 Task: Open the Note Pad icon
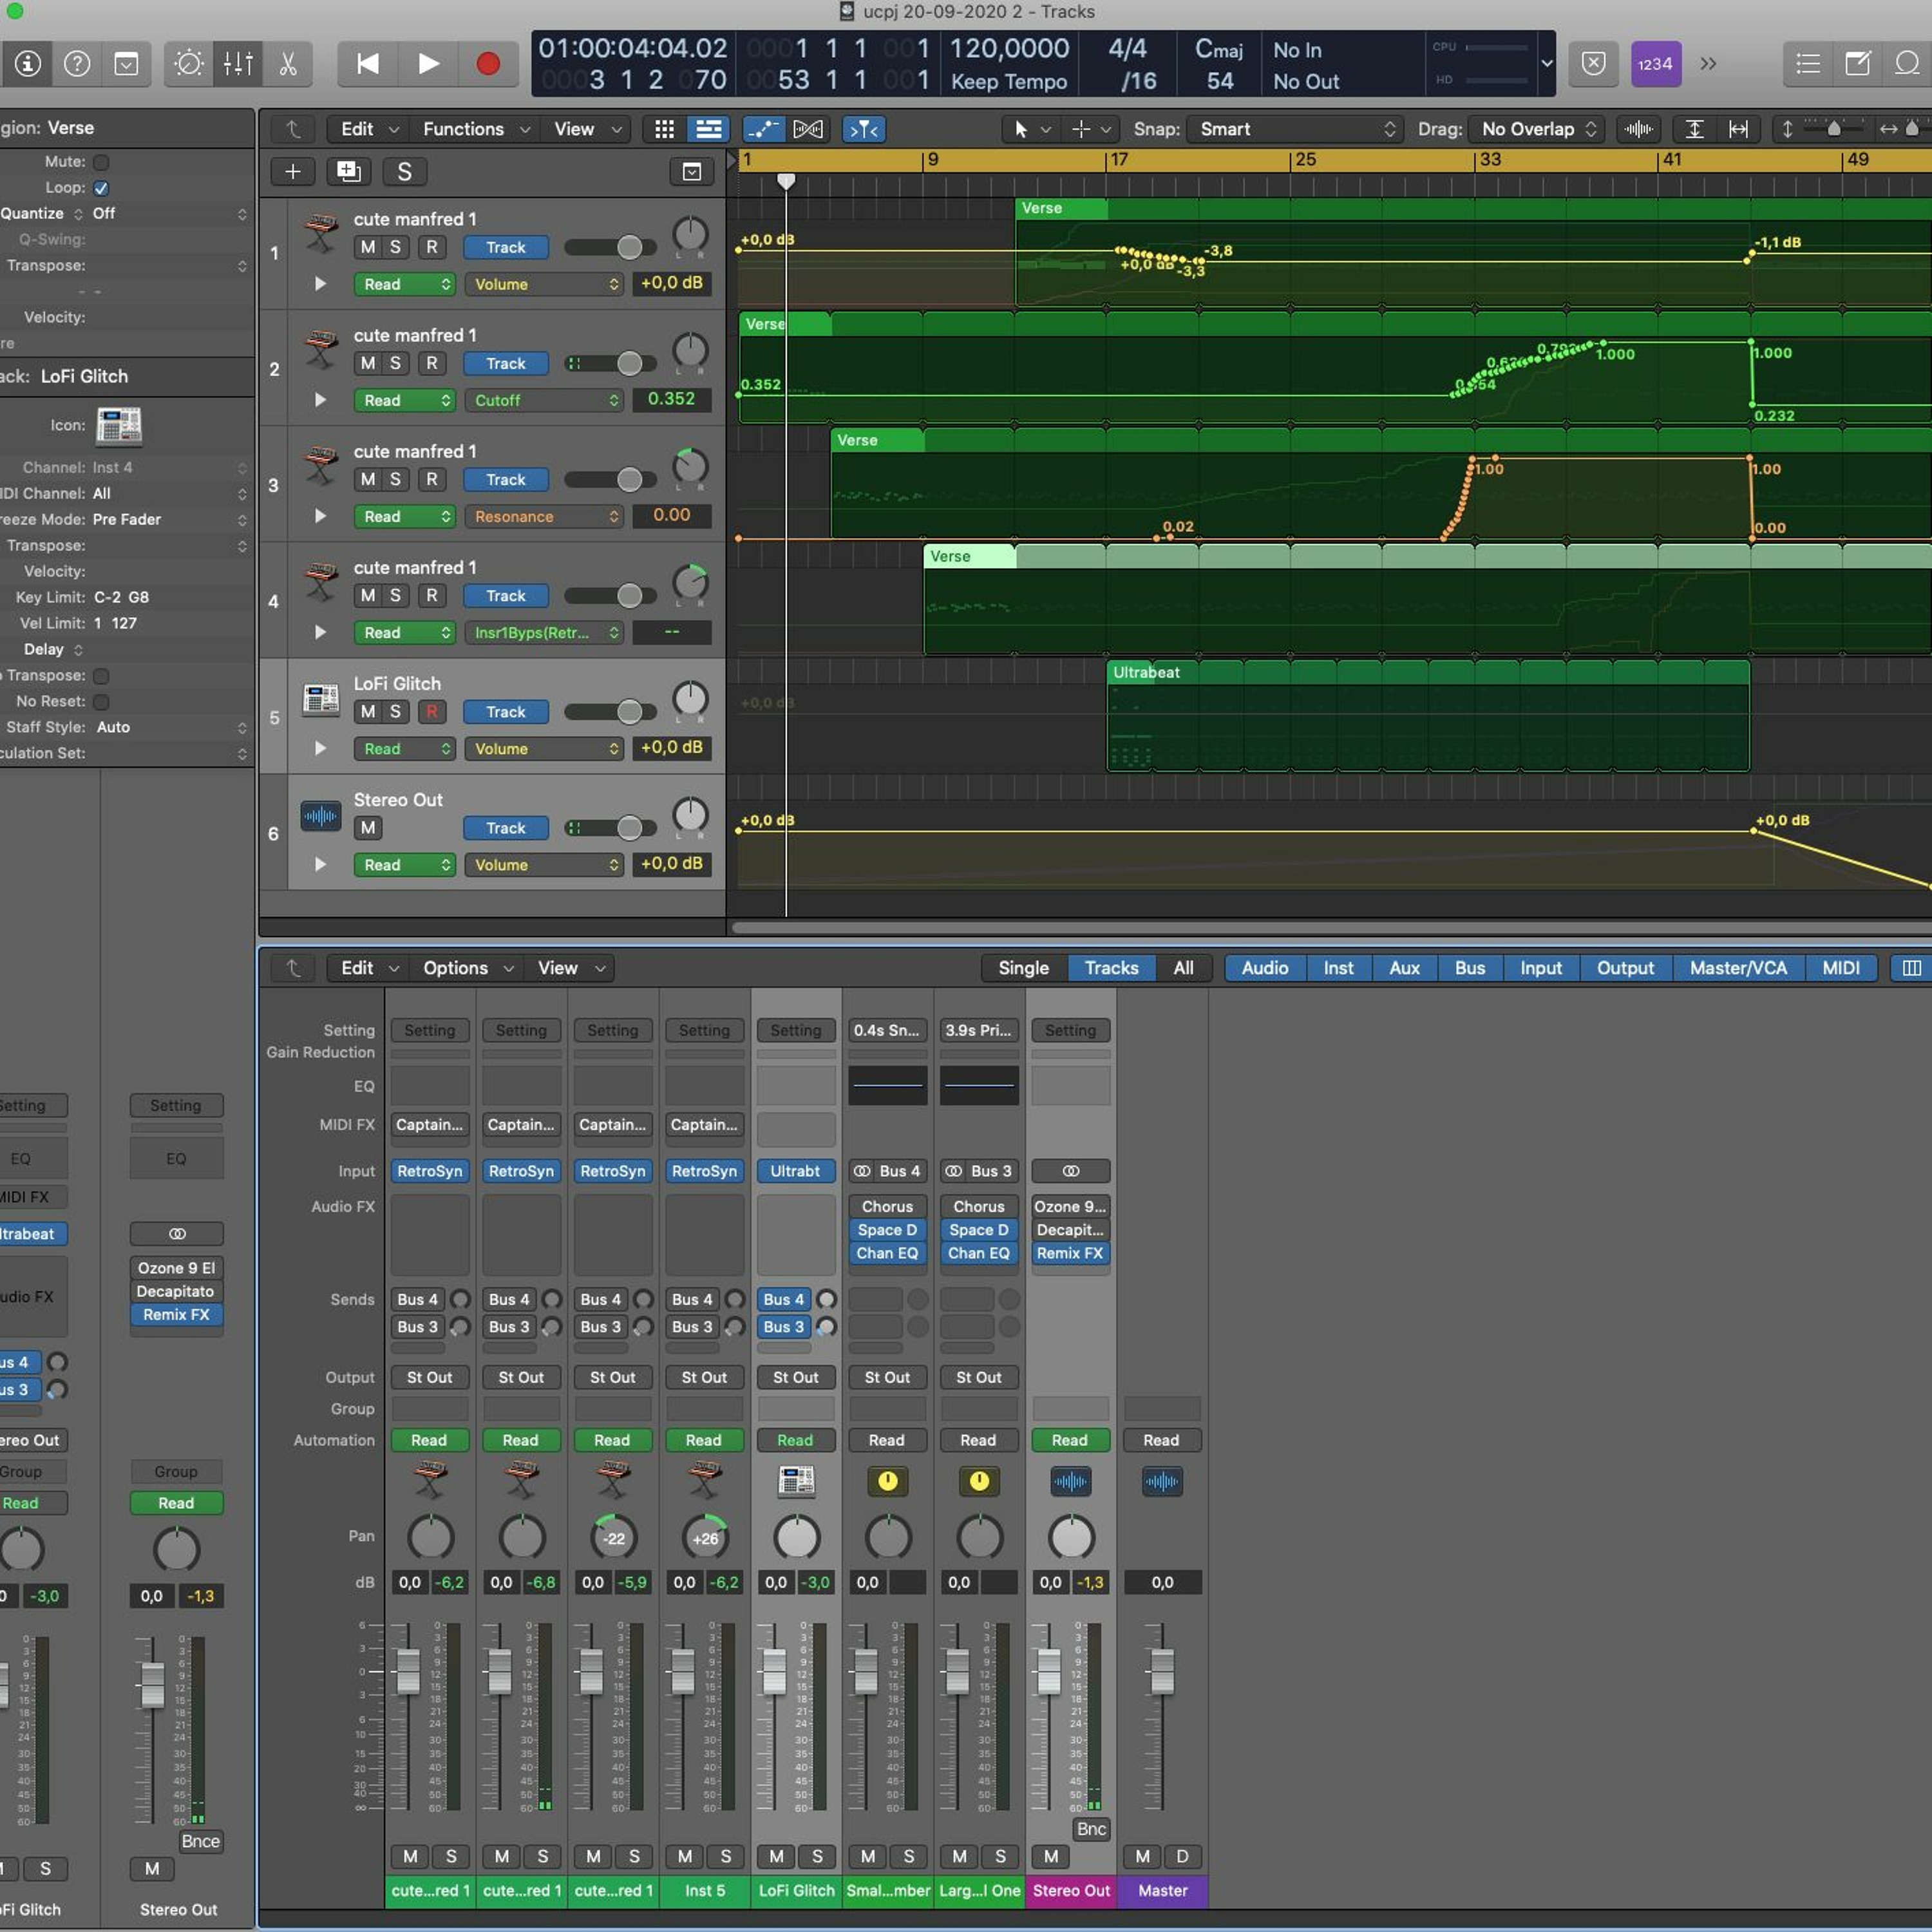tap(1857, 64)
